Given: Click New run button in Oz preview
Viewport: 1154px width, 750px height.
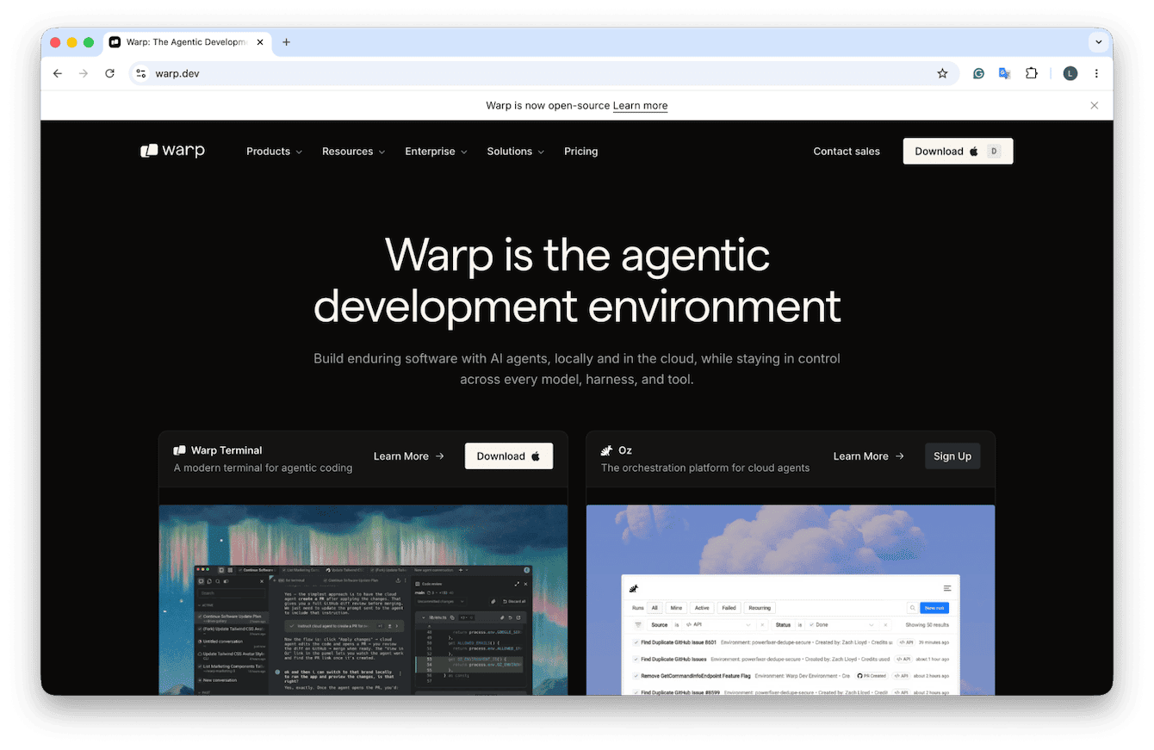Looking at the screenshot, I should [x=934, y=608].
